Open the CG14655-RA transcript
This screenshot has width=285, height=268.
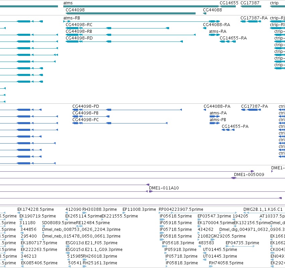click(x=228, y=41)
